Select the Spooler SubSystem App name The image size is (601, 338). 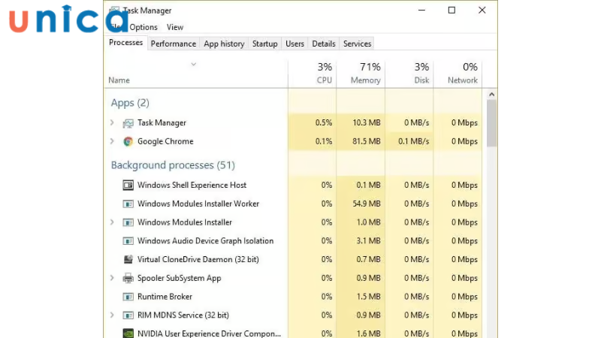(x=180, y=278)
